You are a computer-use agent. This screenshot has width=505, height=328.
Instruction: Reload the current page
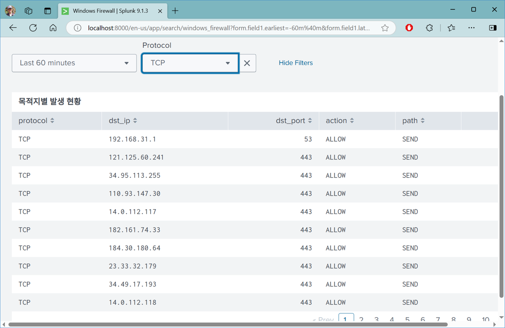point(33,28)
